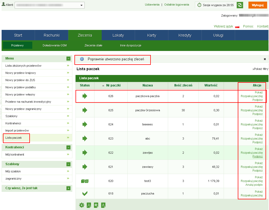Click the settings gear icon below the table
Image resolution: width=269 pixels, height=210 pixels.
82,205
